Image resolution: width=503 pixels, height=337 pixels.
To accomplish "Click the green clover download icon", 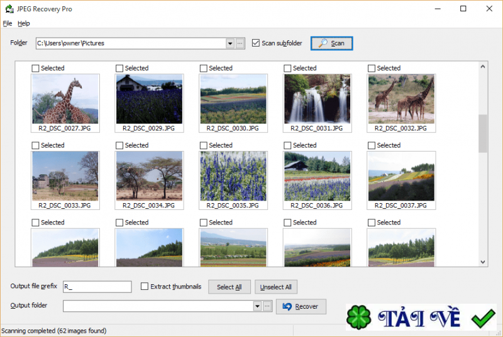I will (360, 318).
